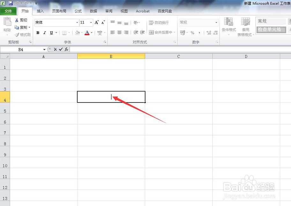Increase indent icon
291x206 pixels.
coord(142,33)
